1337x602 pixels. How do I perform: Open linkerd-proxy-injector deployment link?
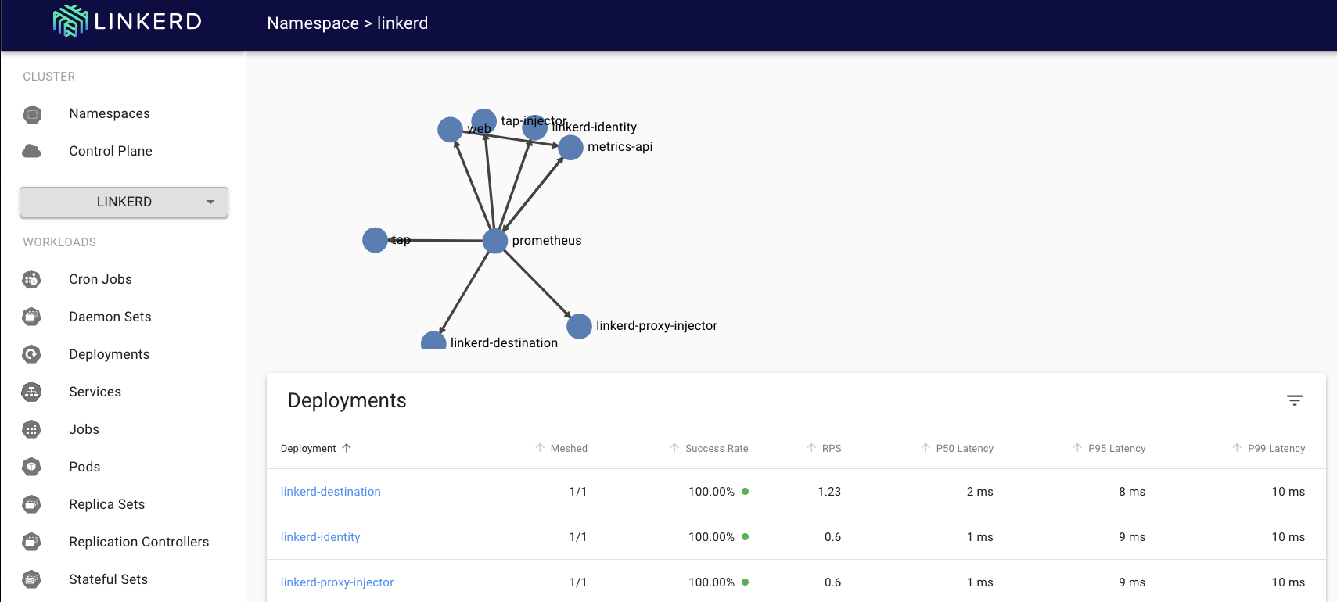click(336, 582)
